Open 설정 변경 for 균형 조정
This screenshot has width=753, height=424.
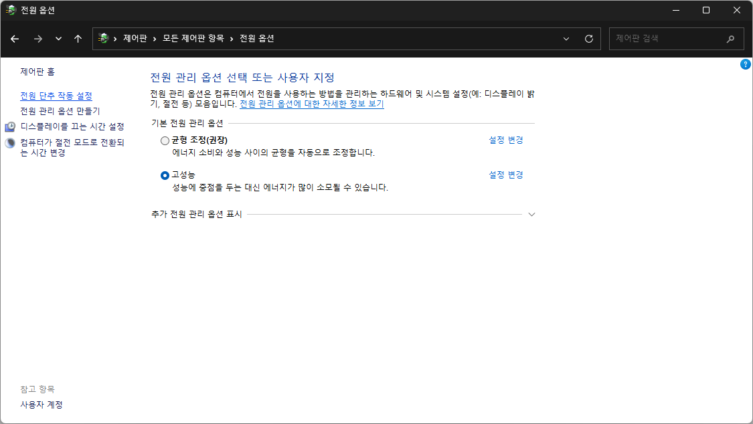[506, 140]
